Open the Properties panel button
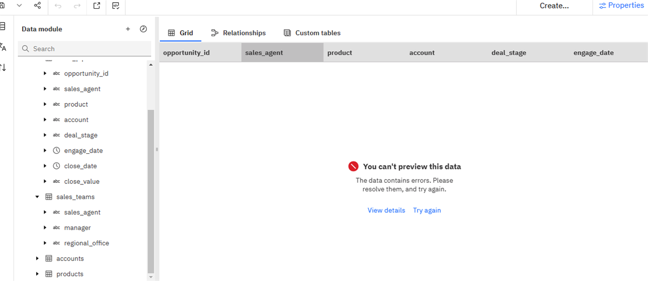 (621, 5)
